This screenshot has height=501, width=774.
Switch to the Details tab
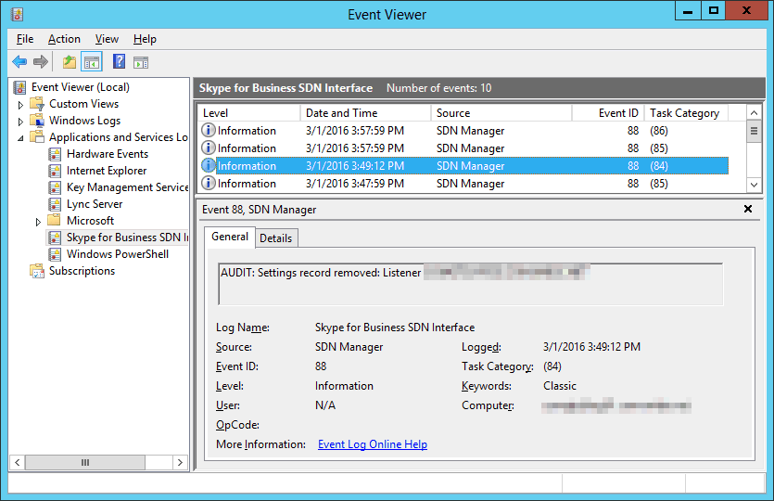point(276,238)
